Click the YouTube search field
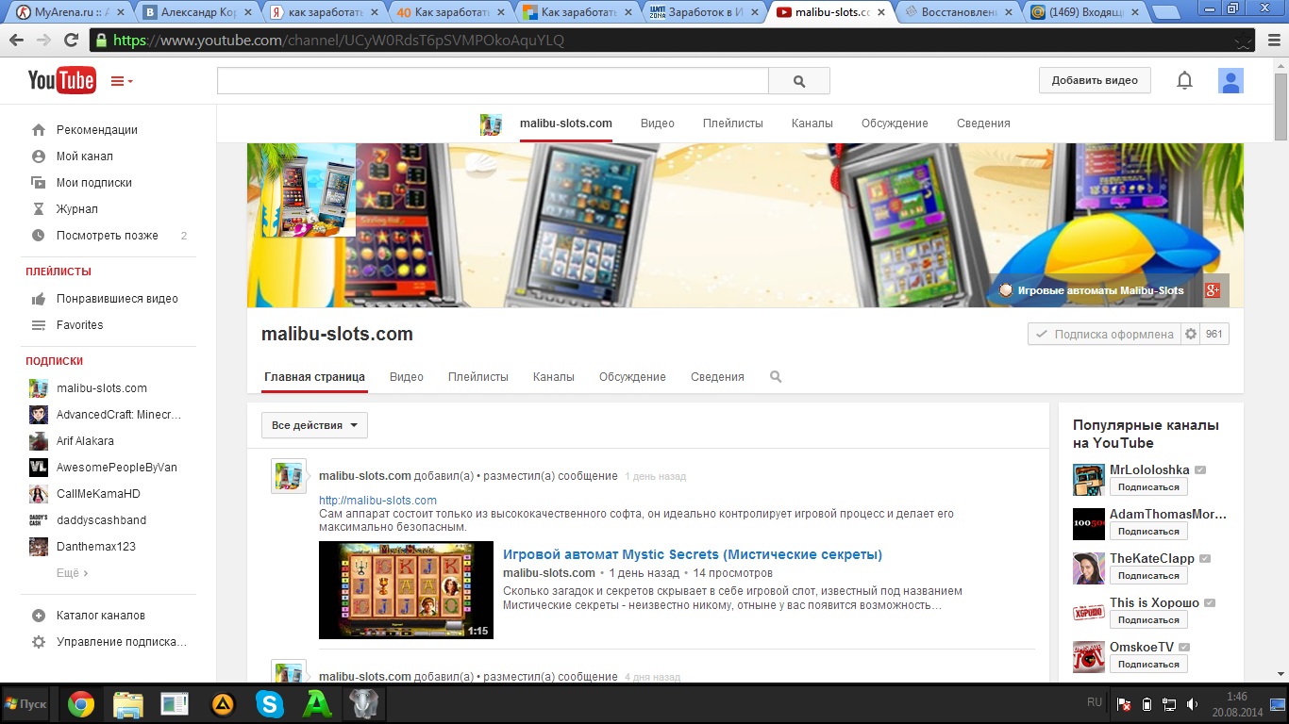The width and height of the screenshot is (1289, 724). (x=493, y=81)
